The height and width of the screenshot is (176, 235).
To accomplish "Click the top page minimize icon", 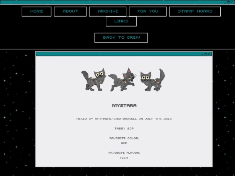I will [225, 3].
